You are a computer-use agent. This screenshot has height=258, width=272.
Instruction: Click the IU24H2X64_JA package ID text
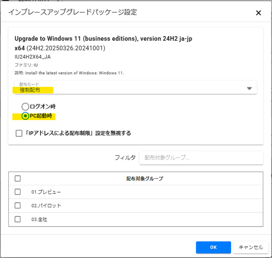coord(33,57)
